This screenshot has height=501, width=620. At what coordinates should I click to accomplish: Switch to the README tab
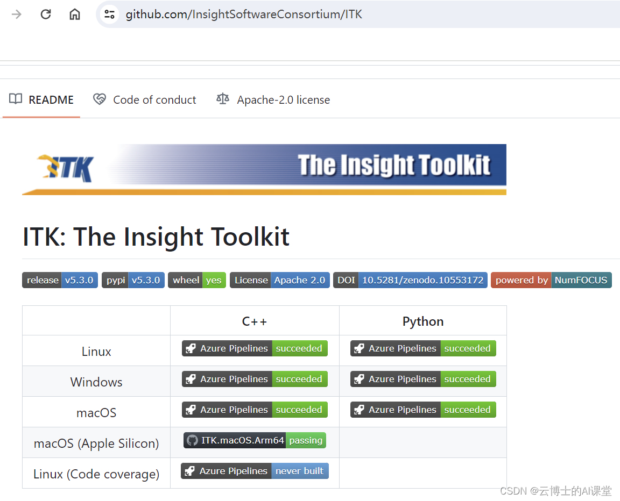(50, 99)
